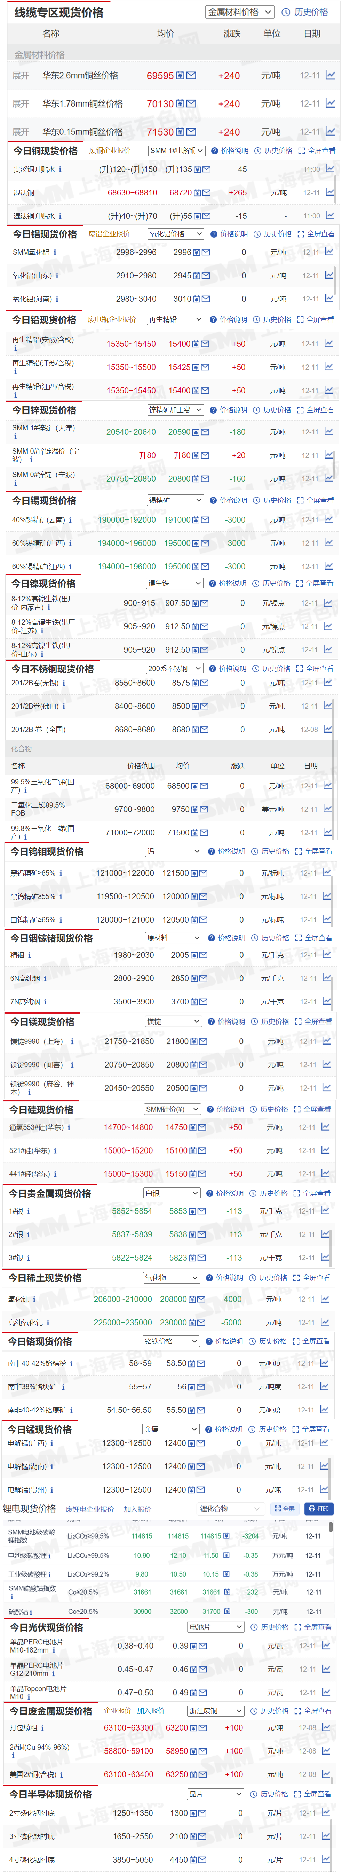
Task: Open SMM硅价(¥) dropdown
Action: (x=172, y=1109)
